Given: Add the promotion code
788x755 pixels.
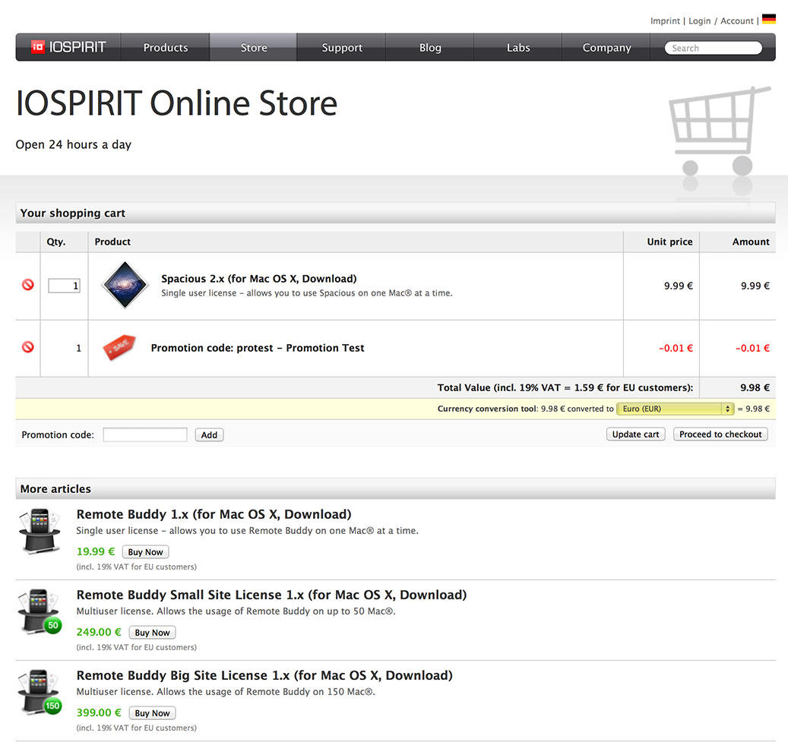Looking at the screenshot, I should pyautogui.click(x=209, y=434).
